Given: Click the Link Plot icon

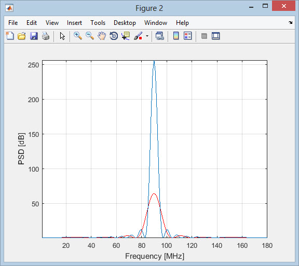Looking at the screenshot, I should coord(159,36).
